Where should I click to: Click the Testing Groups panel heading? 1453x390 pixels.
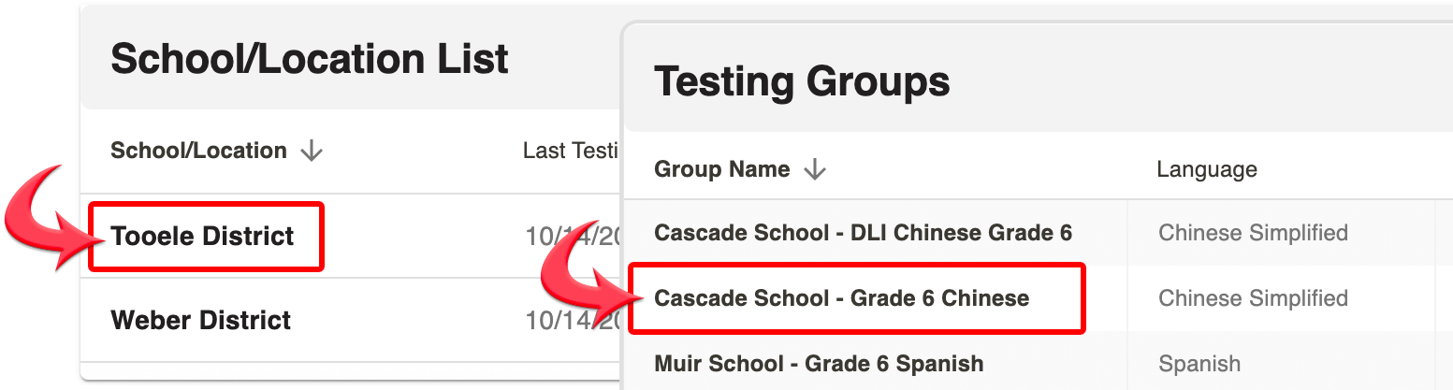click(x=802, y=82)
